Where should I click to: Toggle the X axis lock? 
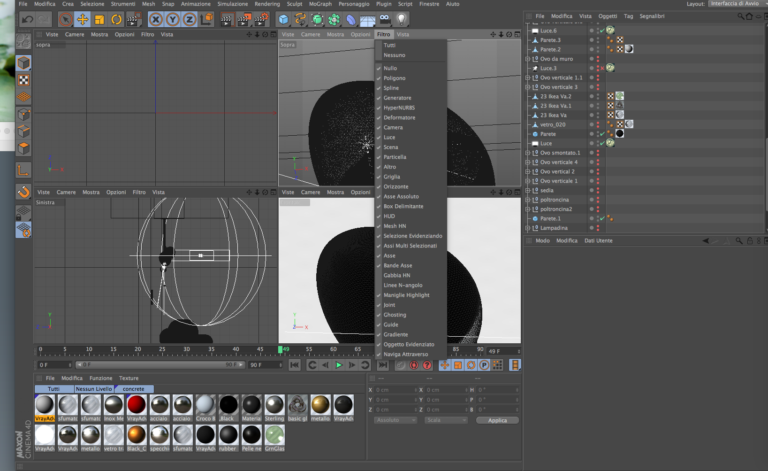[156, 19]
